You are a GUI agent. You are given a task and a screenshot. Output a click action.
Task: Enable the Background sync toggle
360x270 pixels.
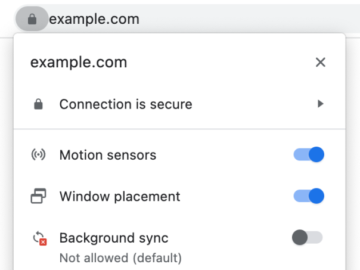click(307, 238)
